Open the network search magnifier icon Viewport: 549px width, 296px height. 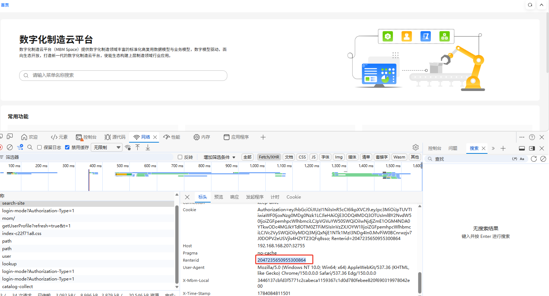(x=30, y=147)
